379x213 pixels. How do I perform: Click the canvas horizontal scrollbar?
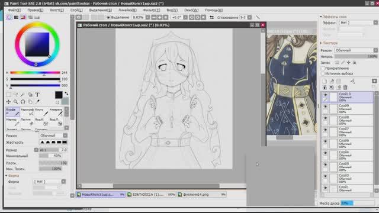pyautogui.click(x=166, y=186)
